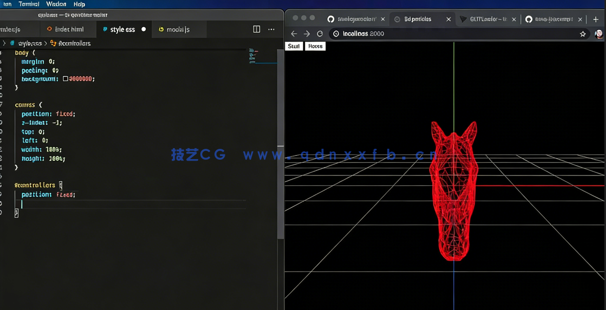606x310 pixels.
Task: Select the Skull model button
Action: pyautogui.click(x=294, y=46)
